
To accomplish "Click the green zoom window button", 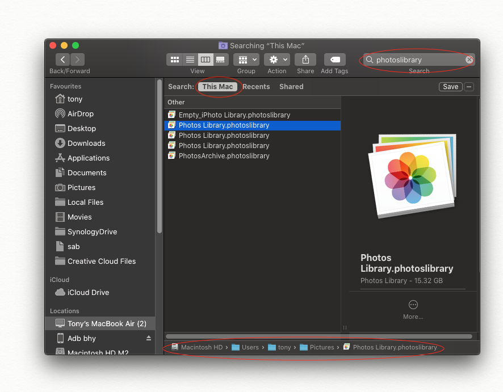I will pos(76,45).
